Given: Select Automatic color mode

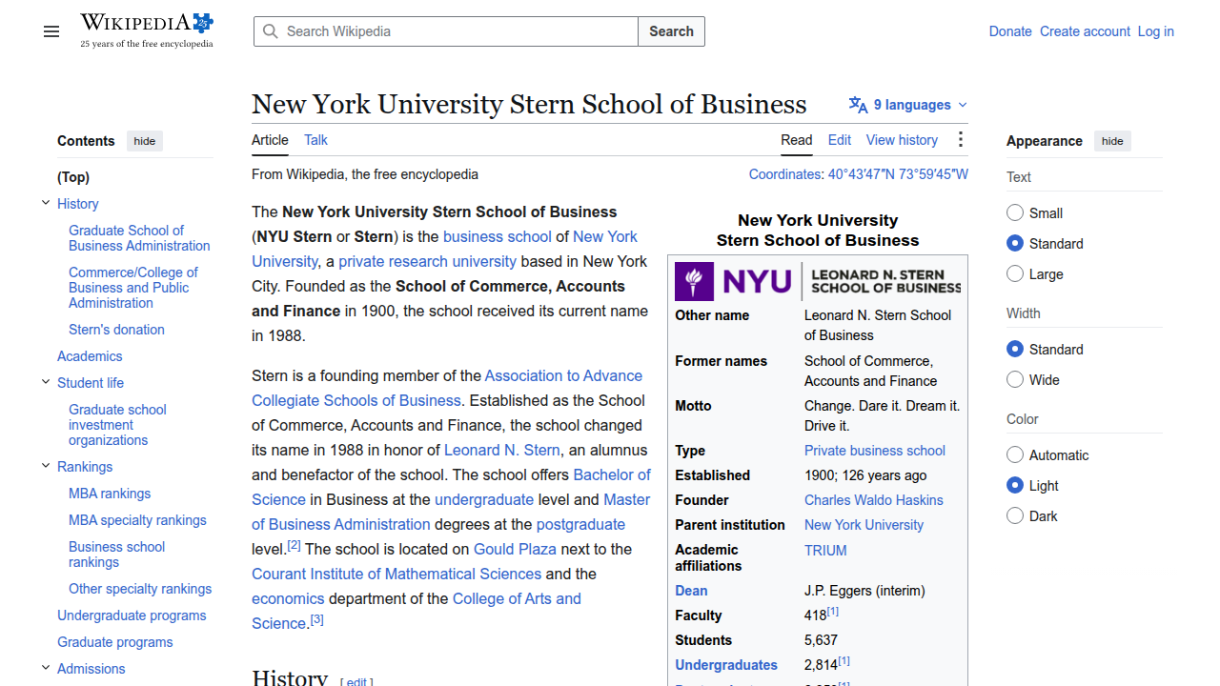Looking at the screenshot, I should pyautogui.click(x=1015, y=455).
